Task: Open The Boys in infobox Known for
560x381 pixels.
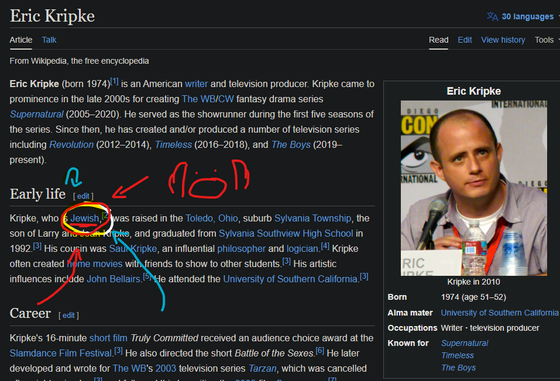Action: (x=458, y=368)
